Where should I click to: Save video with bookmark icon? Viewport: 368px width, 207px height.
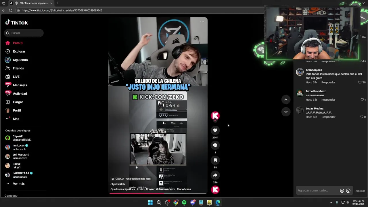click(x=215, y=160)
